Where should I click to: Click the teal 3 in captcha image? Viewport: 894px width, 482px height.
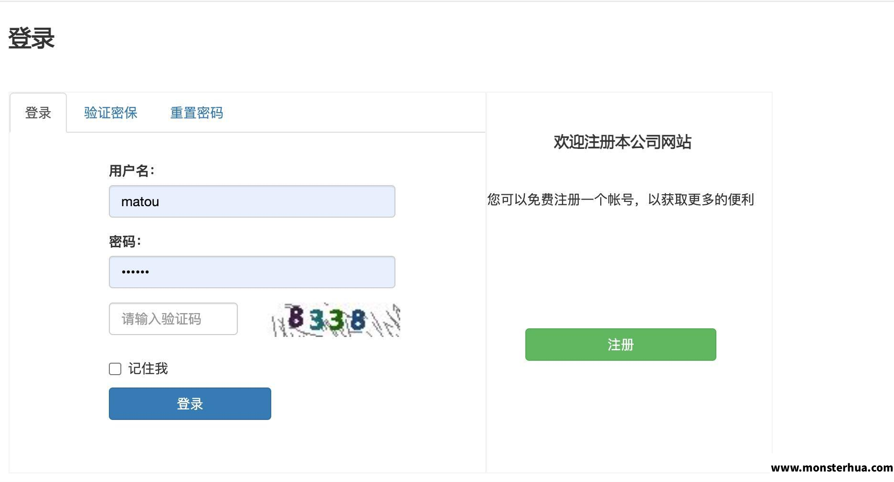(x=317, y=320)
